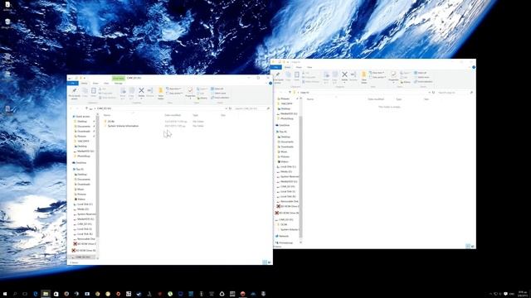Click Pin to Quick access in empty folder window
The height and width of the screenshot is (298, 531).
coord(277,77)
